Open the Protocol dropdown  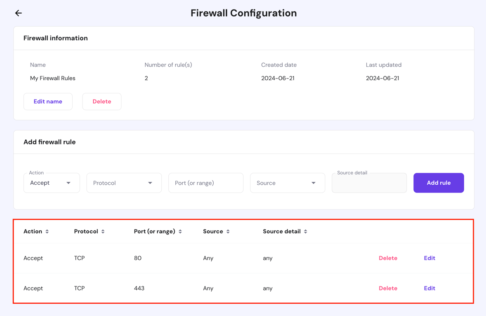[124, 183]
